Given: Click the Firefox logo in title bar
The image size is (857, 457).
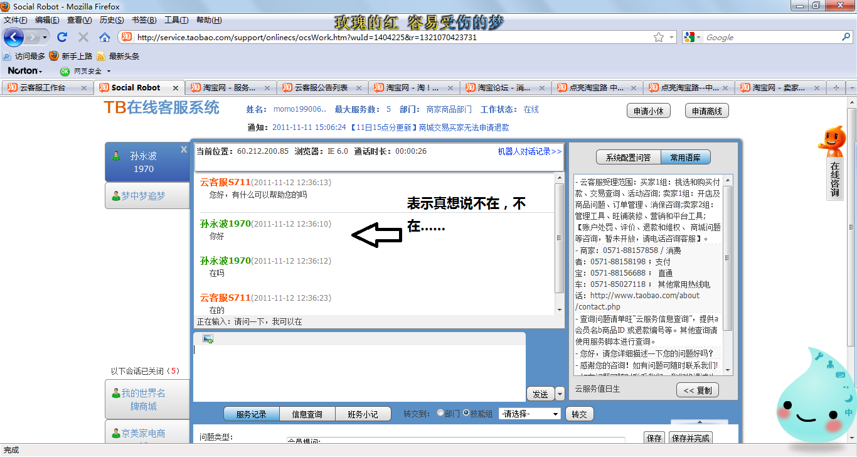Looking at the screenshot, I should pyautogui.click(x=6, y=6).
